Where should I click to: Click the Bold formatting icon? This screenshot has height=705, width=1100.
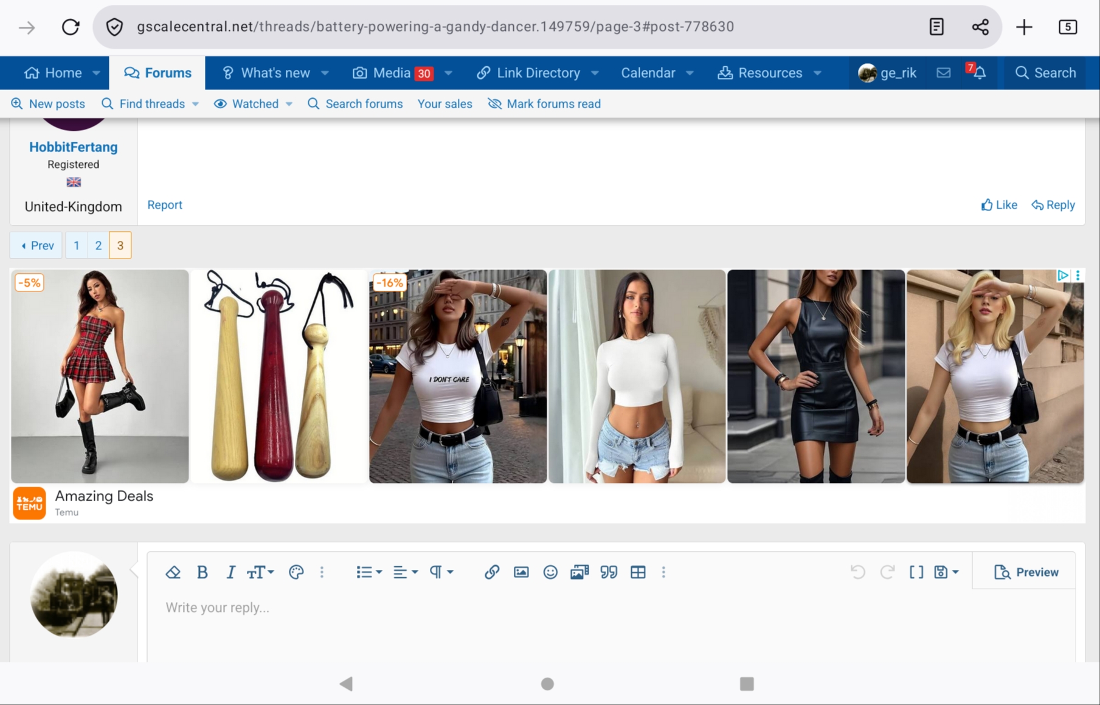click(202, 572)
